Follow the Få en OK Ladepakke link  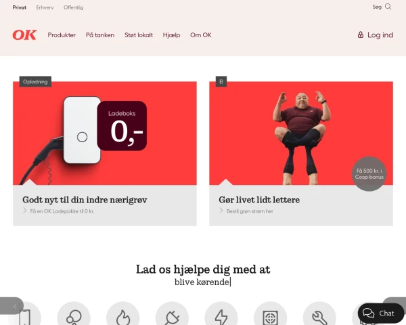click(62, 211)
